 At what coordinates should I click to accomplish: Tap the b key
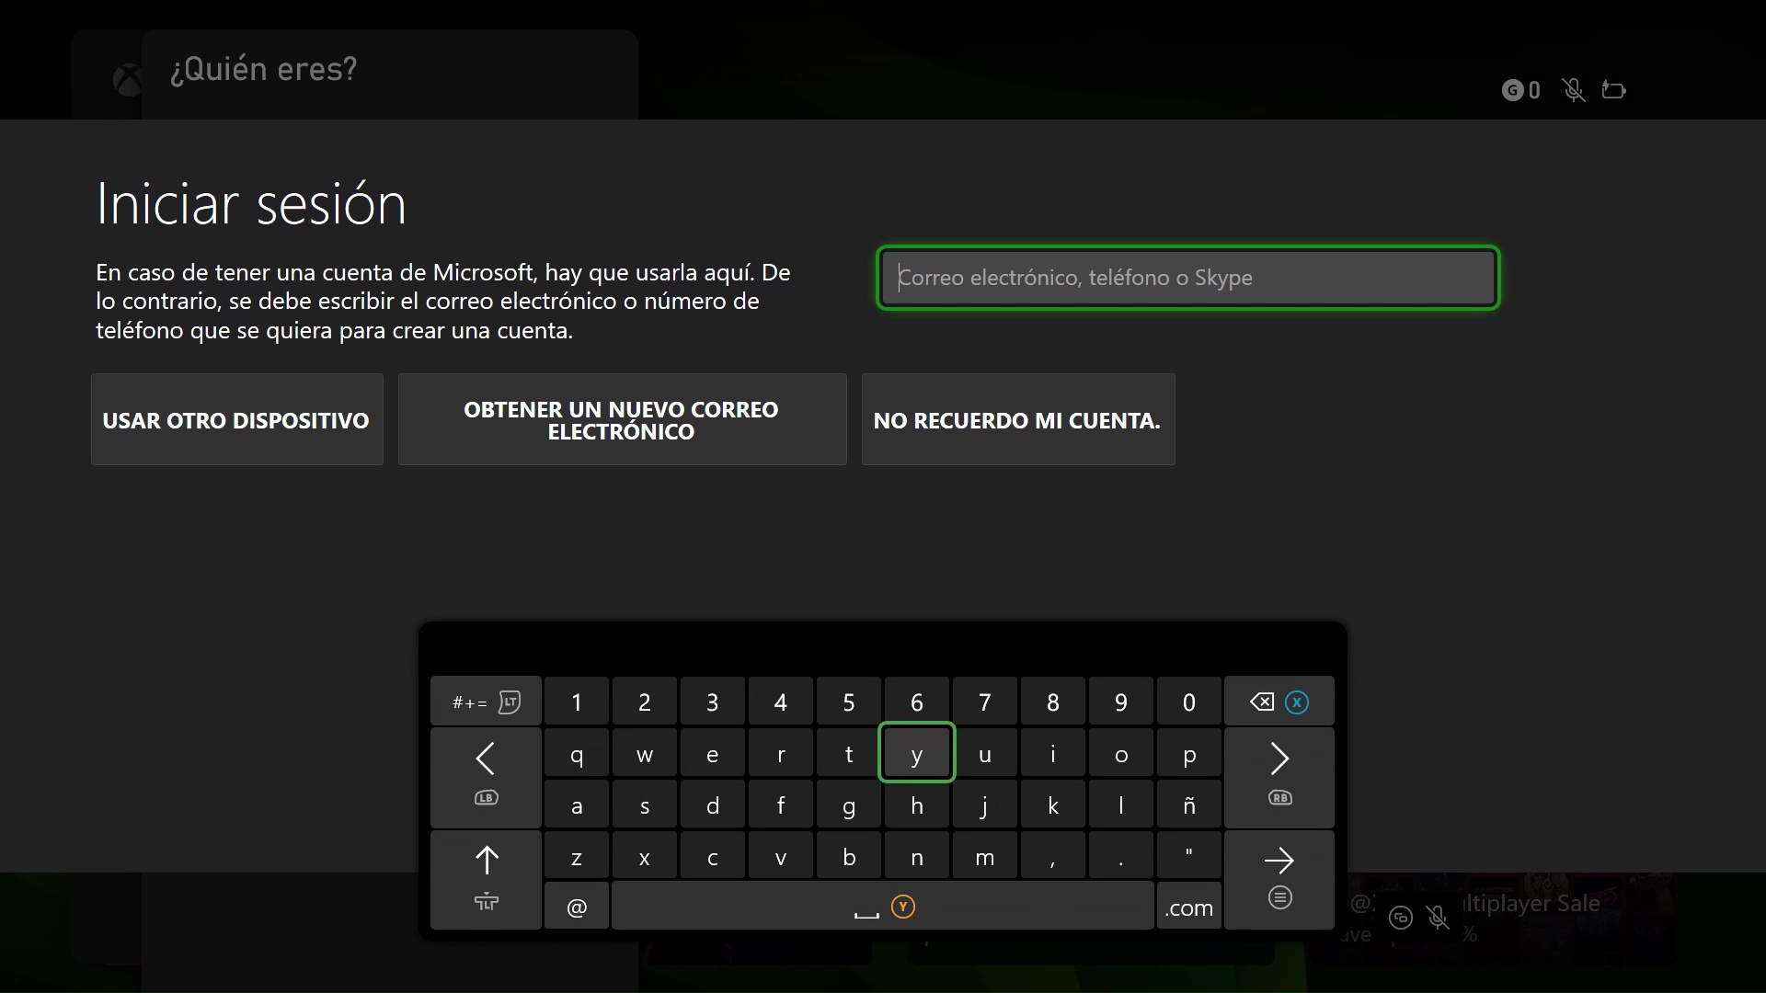pos(849,857)
